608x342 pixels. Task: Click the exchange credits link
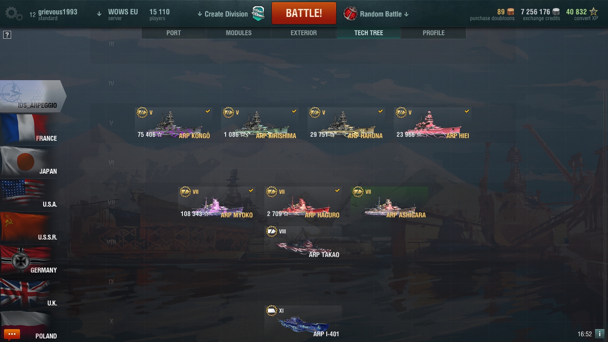(541, 18)
